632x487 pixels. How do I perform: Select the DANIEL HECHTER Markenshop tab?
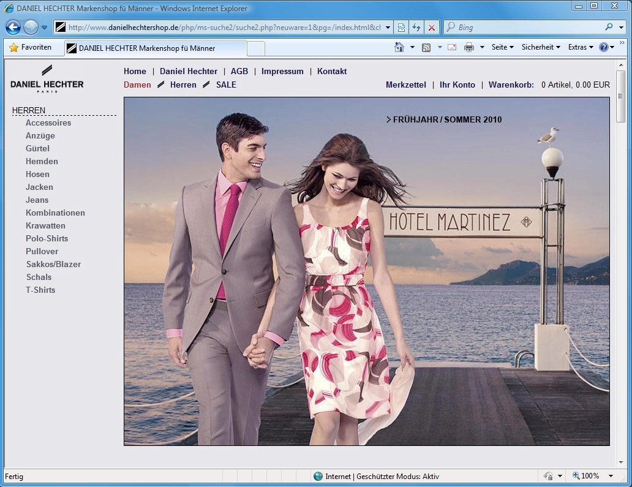coord(155,48)
